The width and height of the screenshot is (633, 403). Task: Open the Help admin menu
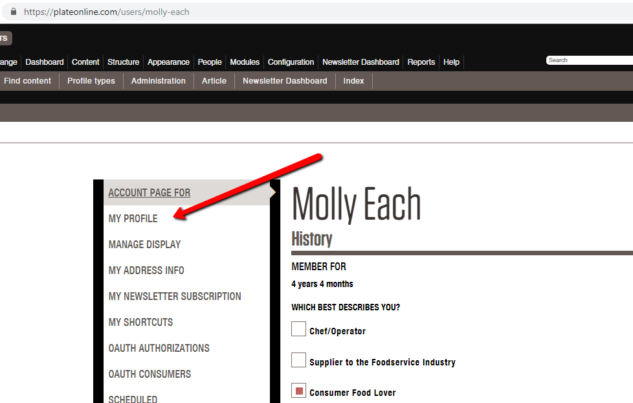[x=451, y=62]
